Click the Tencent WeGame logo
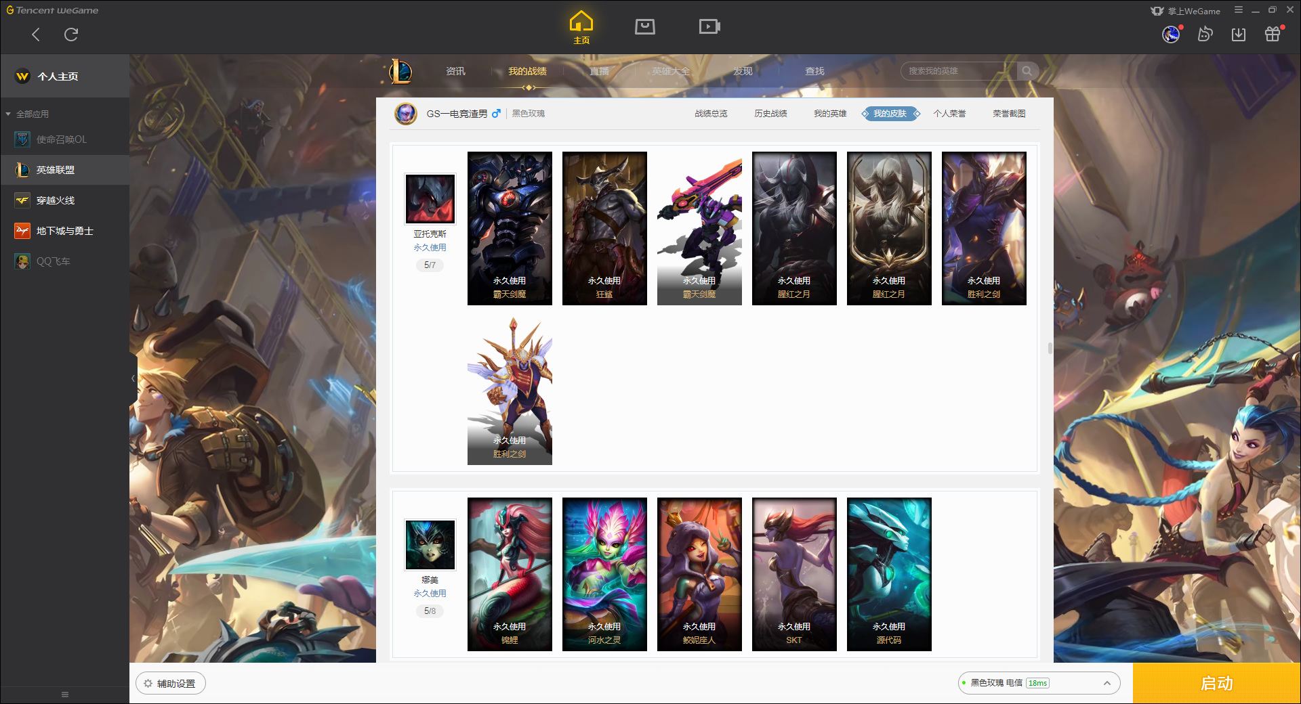The width and height of the screenshot is (1301, 704). tap(52, 10)
